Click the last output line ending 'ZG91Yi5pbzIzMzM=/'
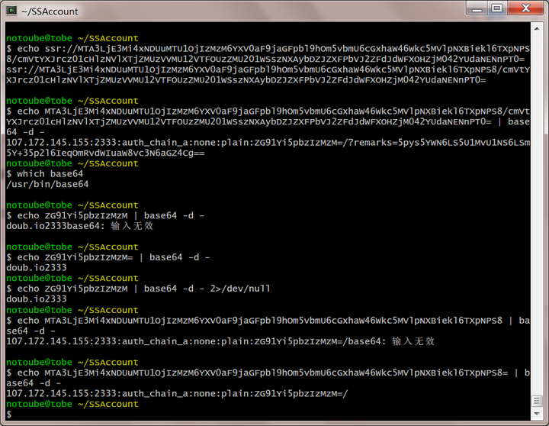 click(x=177, y=393)
